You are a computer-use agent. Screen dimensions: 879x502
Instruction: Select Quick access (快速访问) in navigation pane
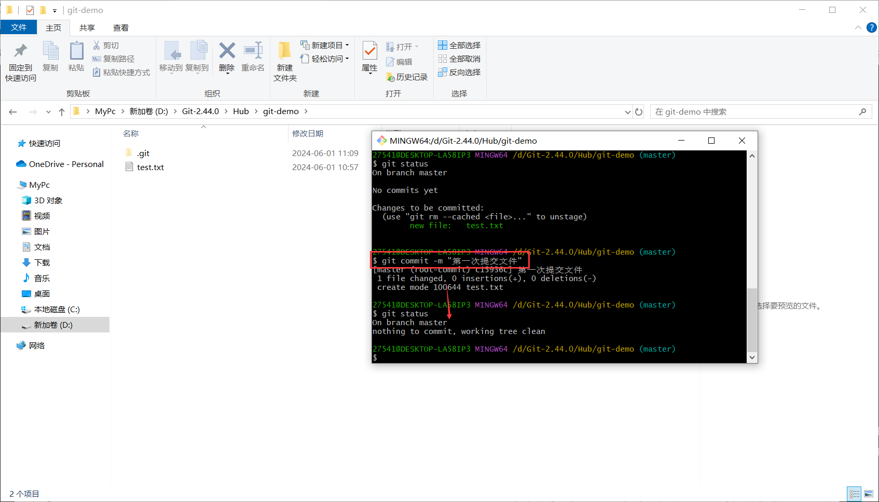(x=39, y=143)
